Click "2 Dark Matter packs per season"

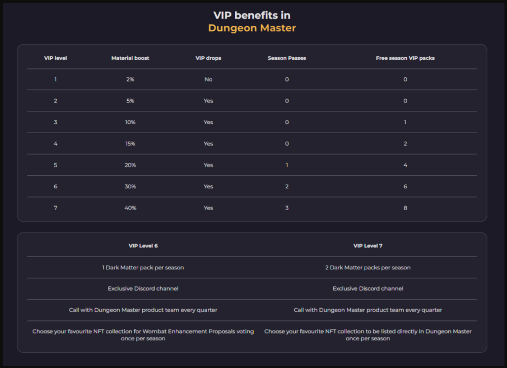(368, 267)
